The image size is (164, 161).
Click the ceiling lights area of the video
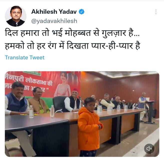(x=125, y=75)
